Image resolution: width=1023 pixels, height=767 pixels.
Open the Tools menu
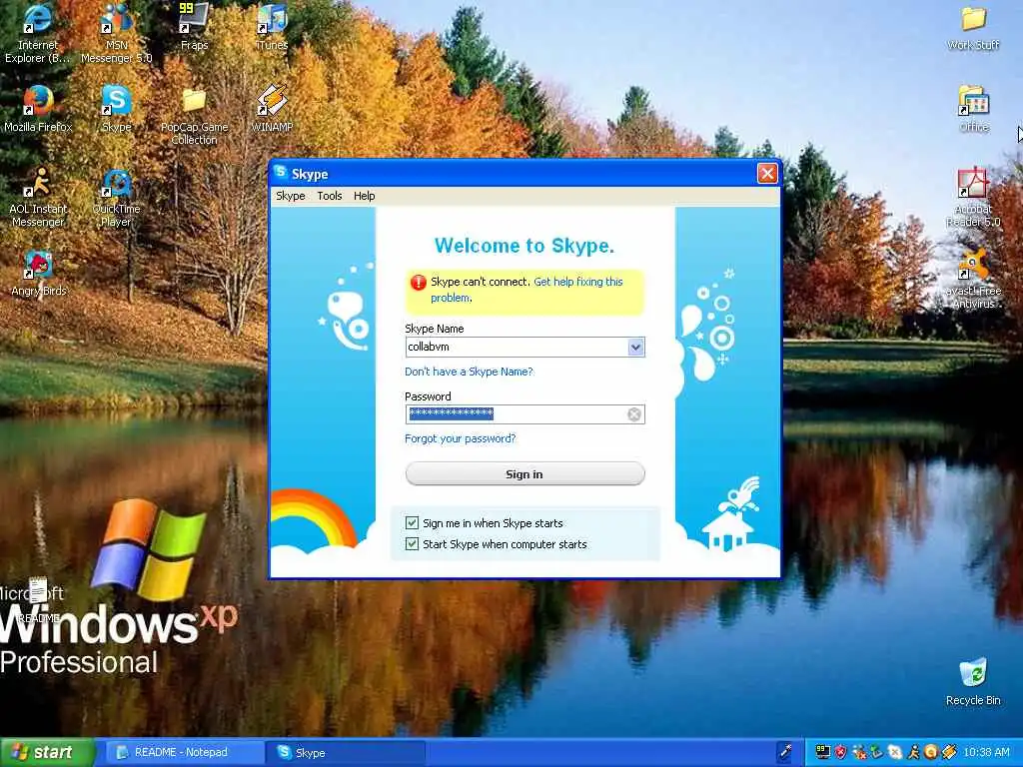pos(330,196)
